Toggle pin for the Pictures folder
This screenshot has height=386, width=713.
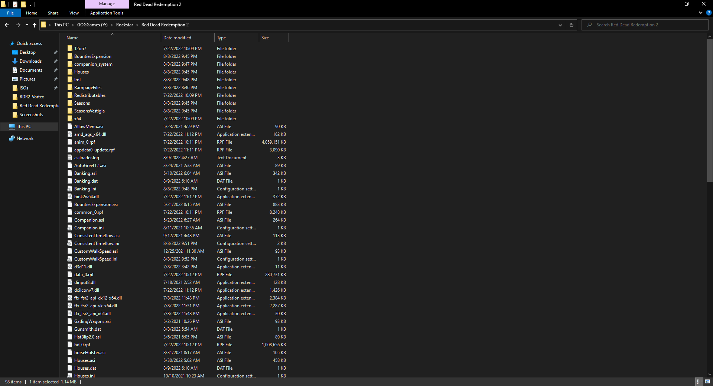pos(55,79)
